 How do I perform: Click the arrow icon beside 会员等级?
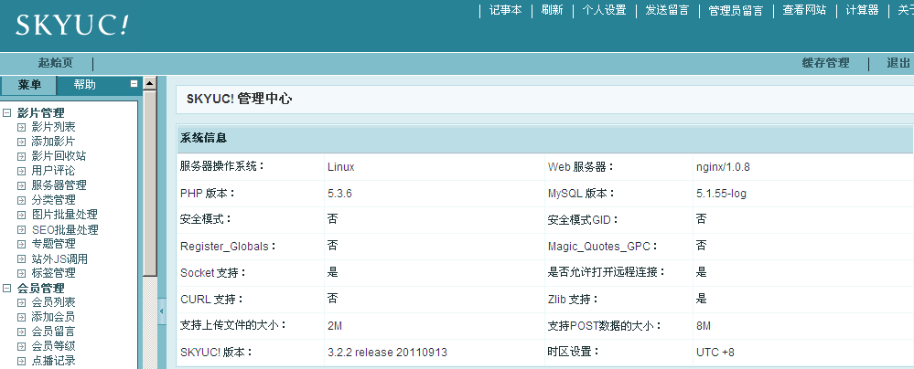[x=22, y=347]
